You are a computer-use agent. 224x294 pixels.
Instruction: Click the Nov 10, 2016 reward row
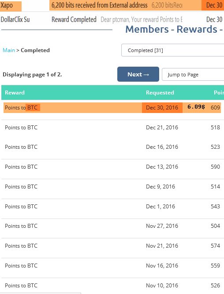coord(112,286)
